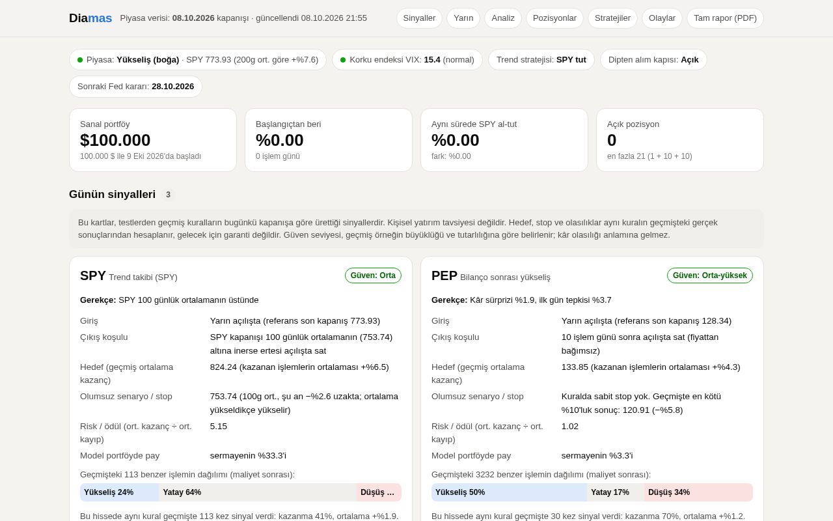
Task: Click the Güven: Orta badge
Action: point(373,275)
